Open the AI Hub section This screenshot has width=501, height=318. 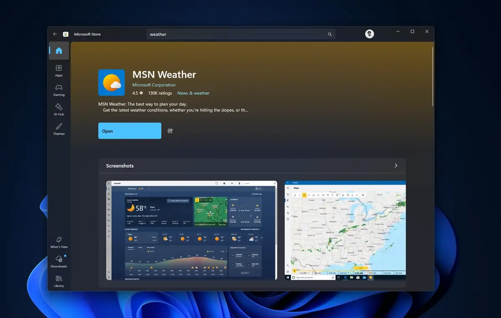[x=59, y=110]
